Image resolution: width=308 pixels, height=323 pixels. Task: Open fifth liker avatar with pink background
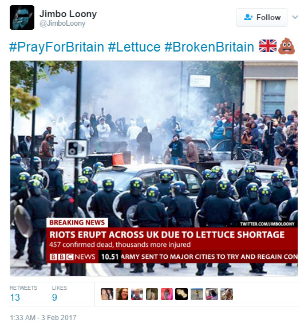coord(167,294)
